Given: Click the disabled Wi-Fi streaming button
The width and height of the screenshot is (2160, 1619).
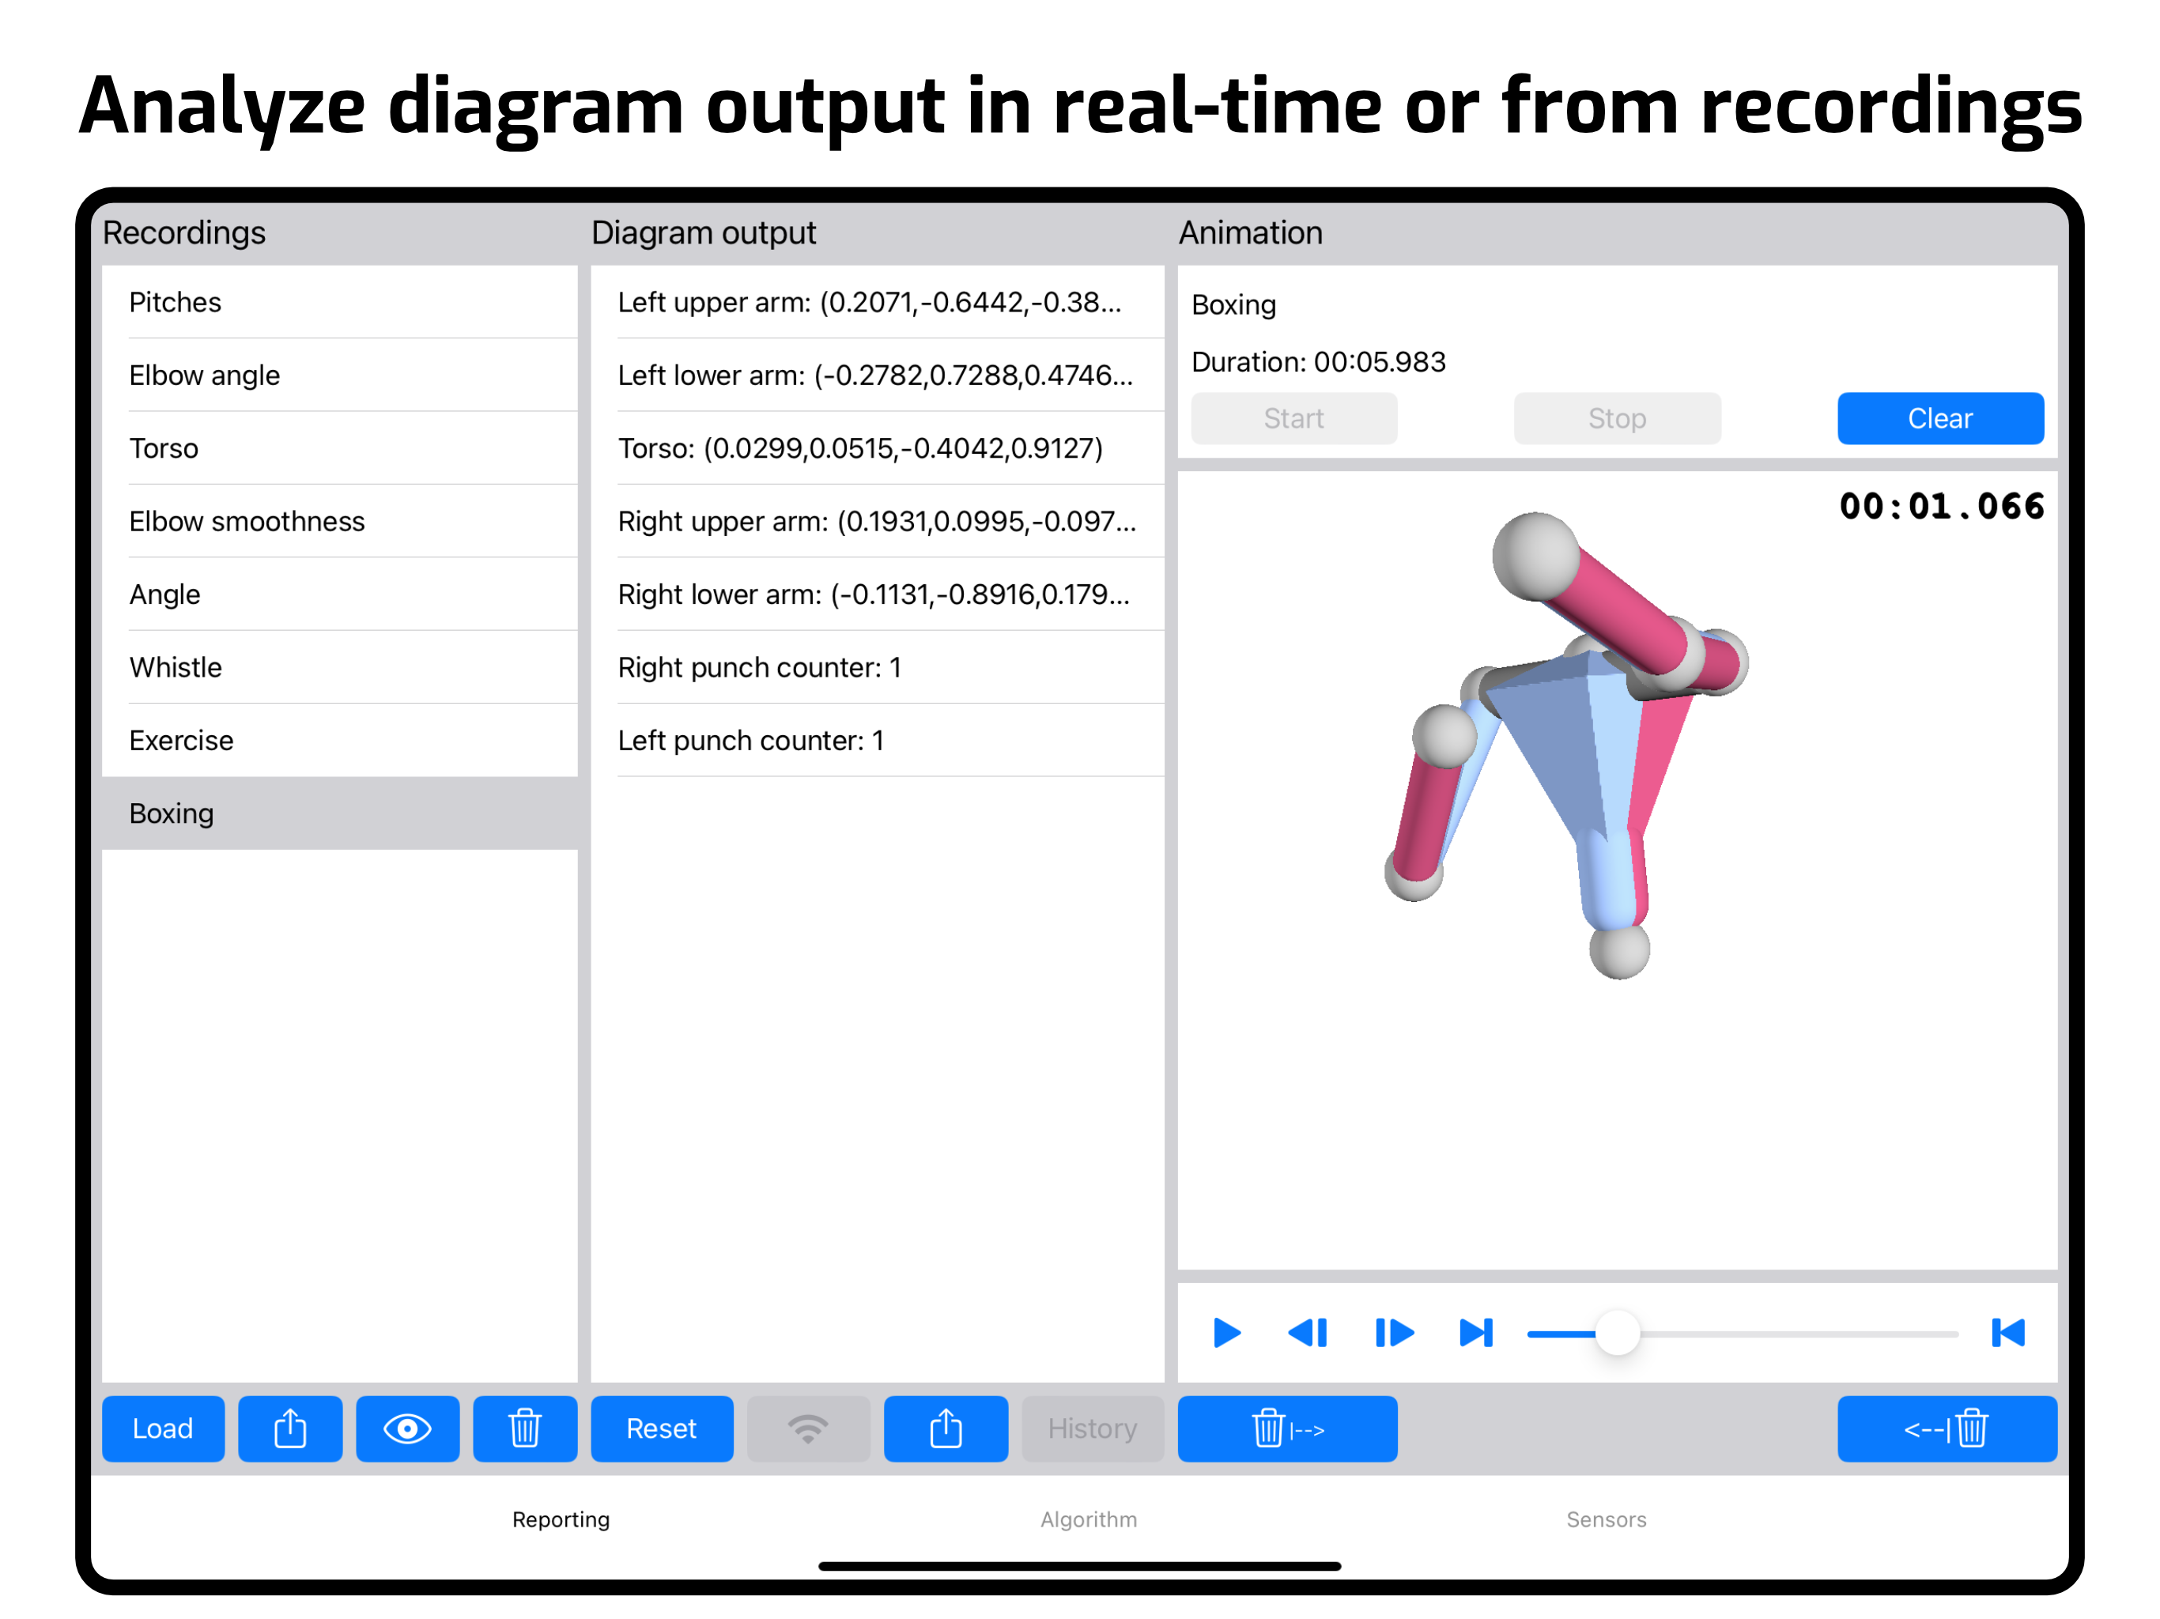Looking at the screenshot, I should (x=809, y=1428).
